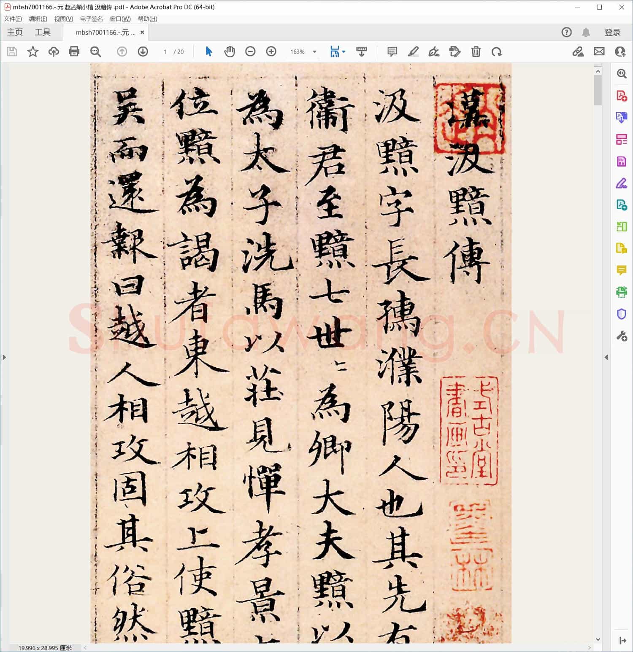The height and width of the screenshot is (652, 633).
Task: Select the Highlight text pen tool
Action: tap(413, 51)
